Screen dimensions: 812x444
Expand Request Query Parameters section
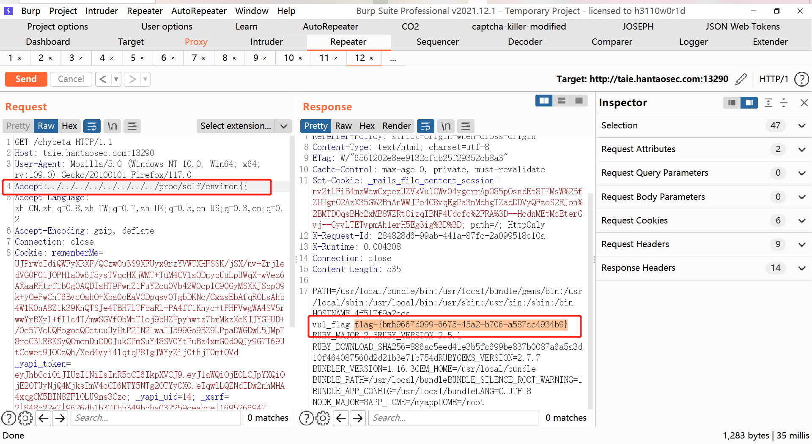click(x=801, y=173)
